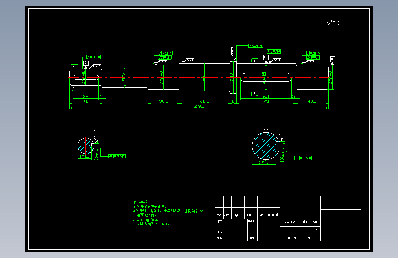Click datum label A box at shaft end
Image resolution: width=398 pixels, height=258 pixels.
[x=332, y=59]
